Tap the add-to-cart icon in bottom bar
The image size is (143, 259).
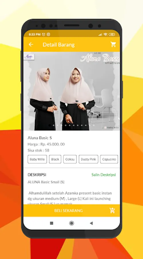tap(112, 211)
